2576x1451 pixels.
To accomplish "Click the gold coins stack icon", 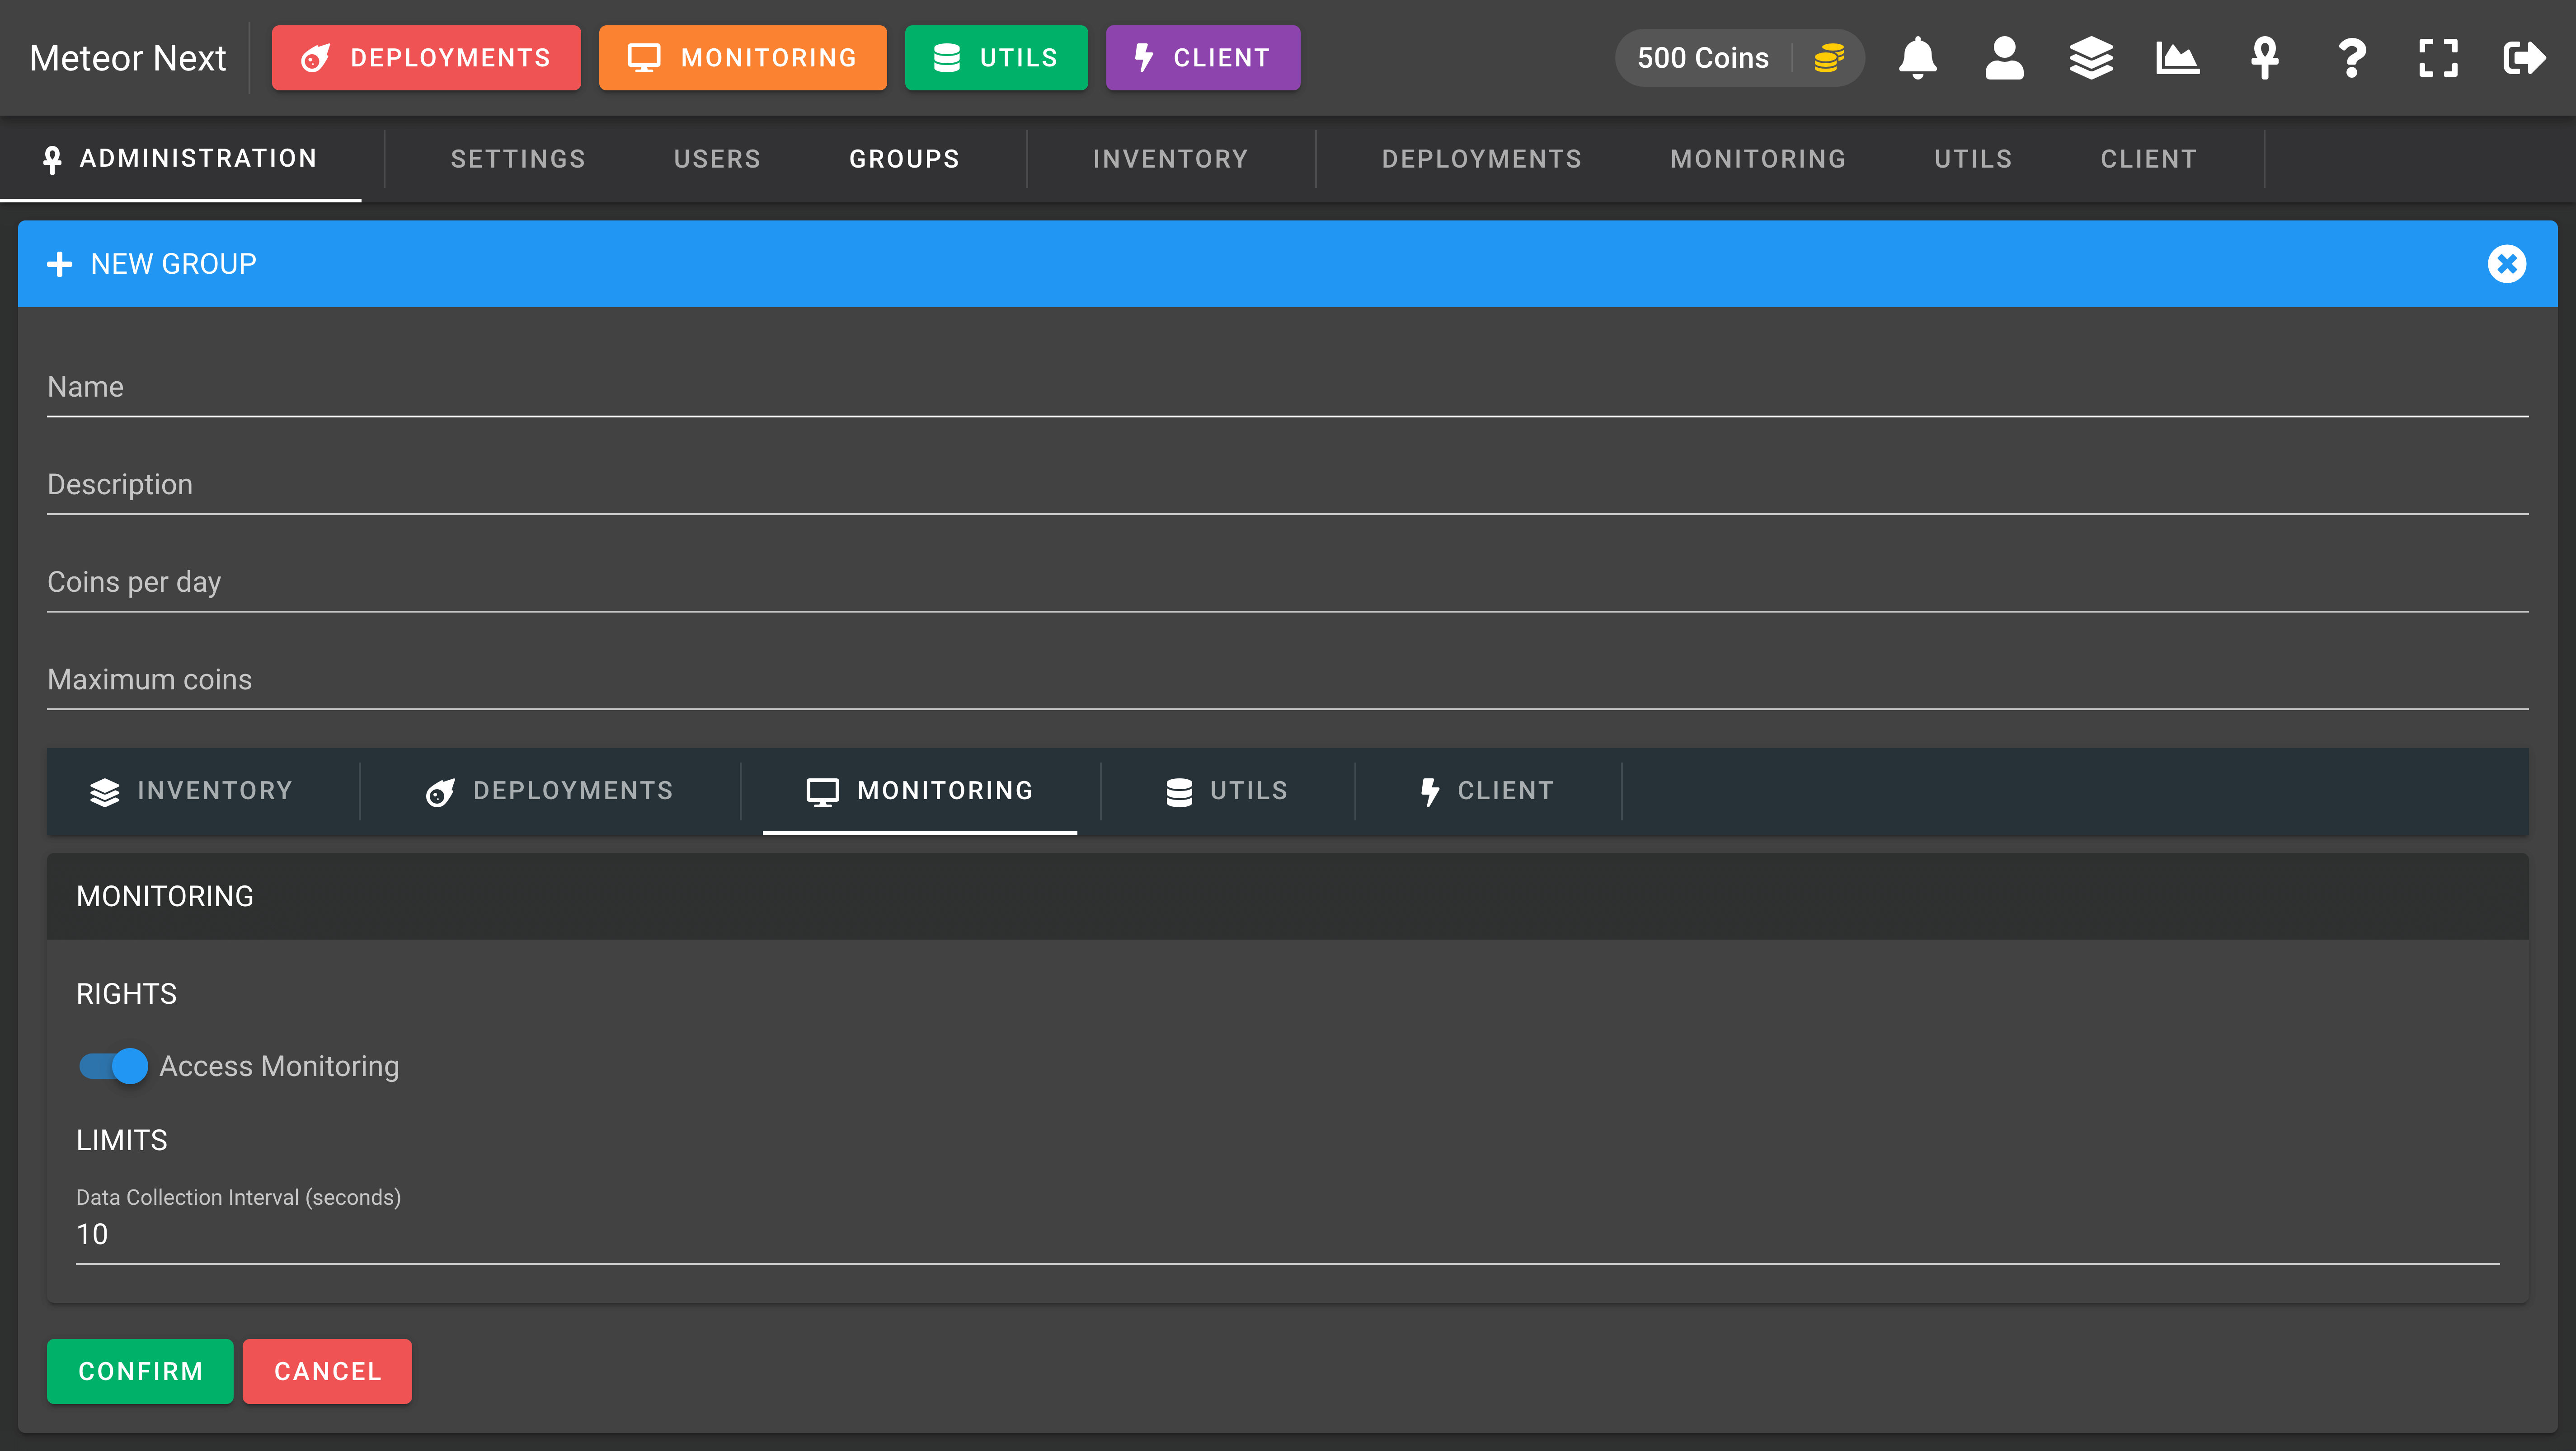I will [1829, 58].
